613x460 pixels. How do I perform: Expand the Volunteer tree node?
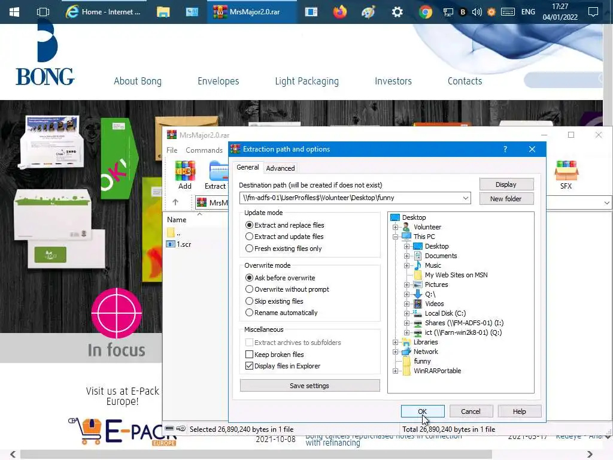tap(395, 227)
